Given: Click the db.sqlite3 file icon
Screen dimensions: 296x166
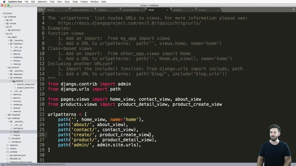Looking at the screenshot, I should pos(9,138).
